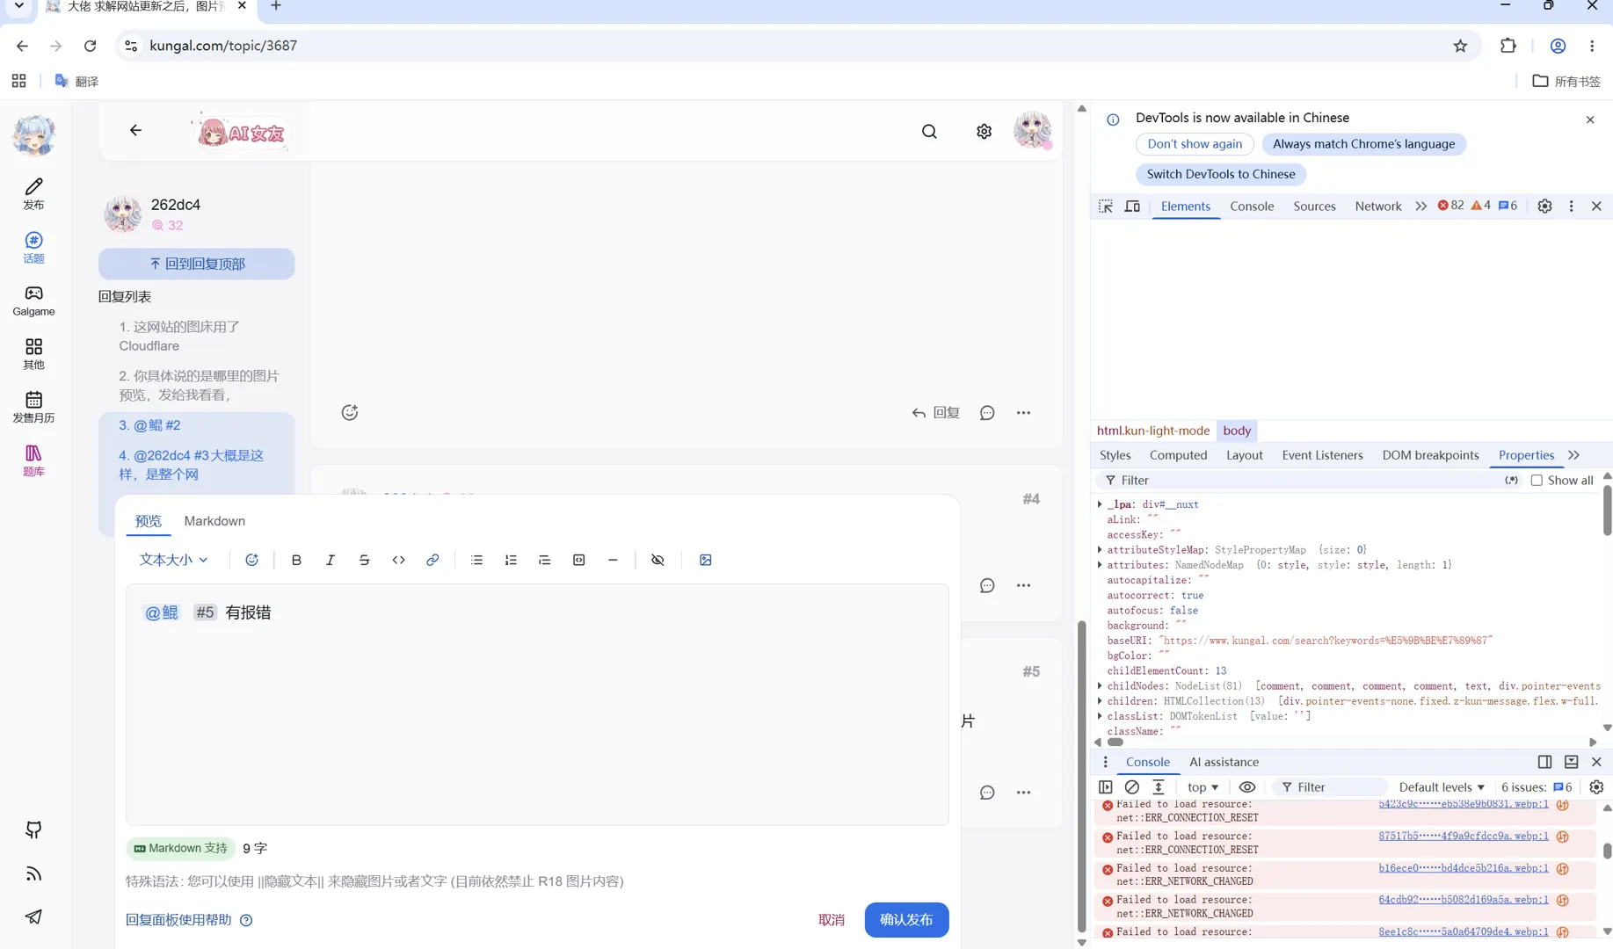Screen dimensions: 1613x949
Task: Switch to the Markdown editor tab
Action: pos(214,521)
